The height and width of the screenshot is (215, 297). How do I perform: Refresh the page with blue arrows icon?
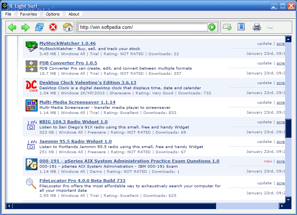39,27
